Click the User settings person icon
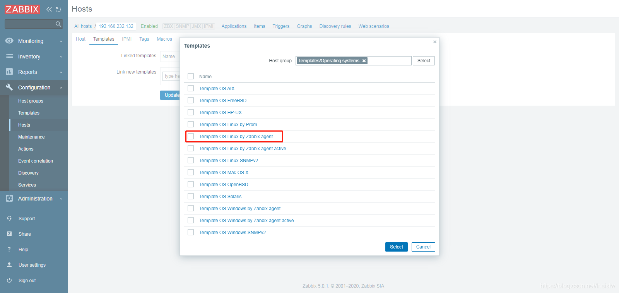Image resolution: width=619 pixels, height=293 pixels. click(x=9, y=265)
